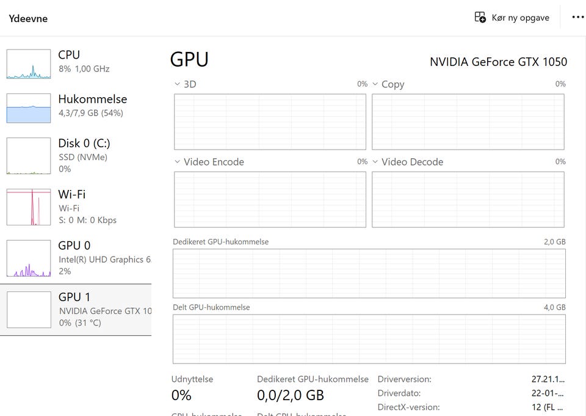Expand the 3D graph dropdown chevron
Screen dimensions: 586x416
tap(177, 84)
